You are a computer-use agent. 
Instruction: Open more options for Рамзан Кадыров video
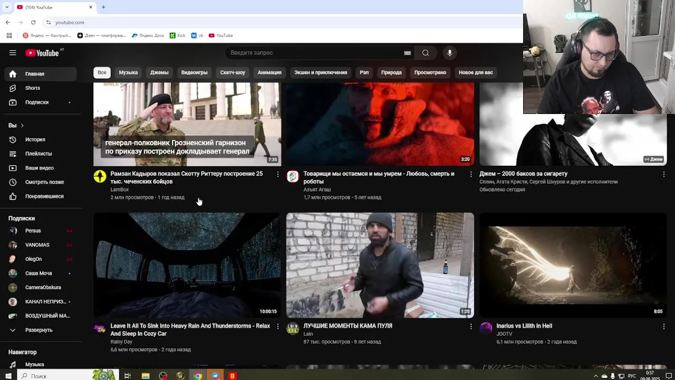coord(278,174)
